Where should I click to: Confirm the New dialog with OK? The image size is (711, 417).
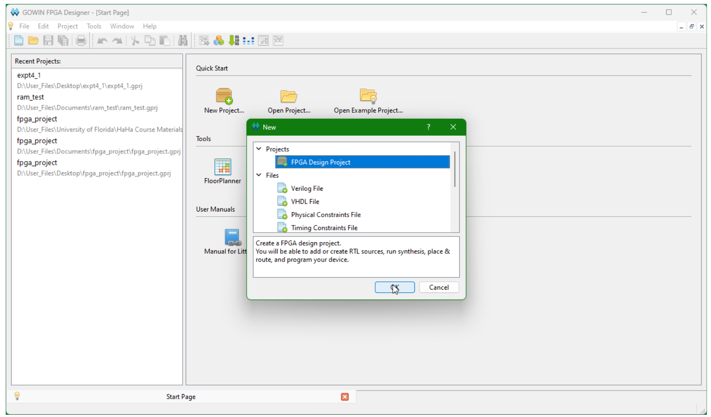[395, 287]
